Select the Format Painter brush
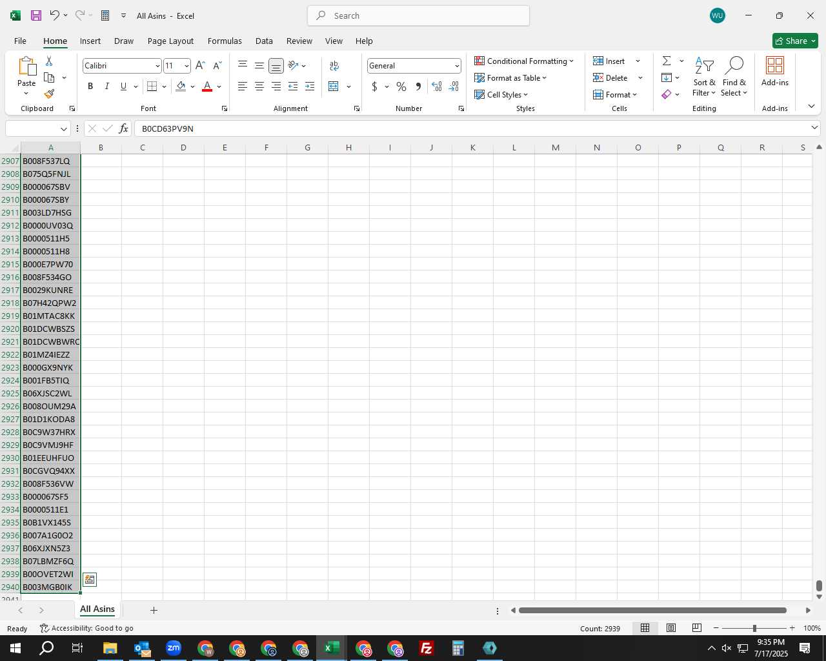 click(x=49, y=94)
